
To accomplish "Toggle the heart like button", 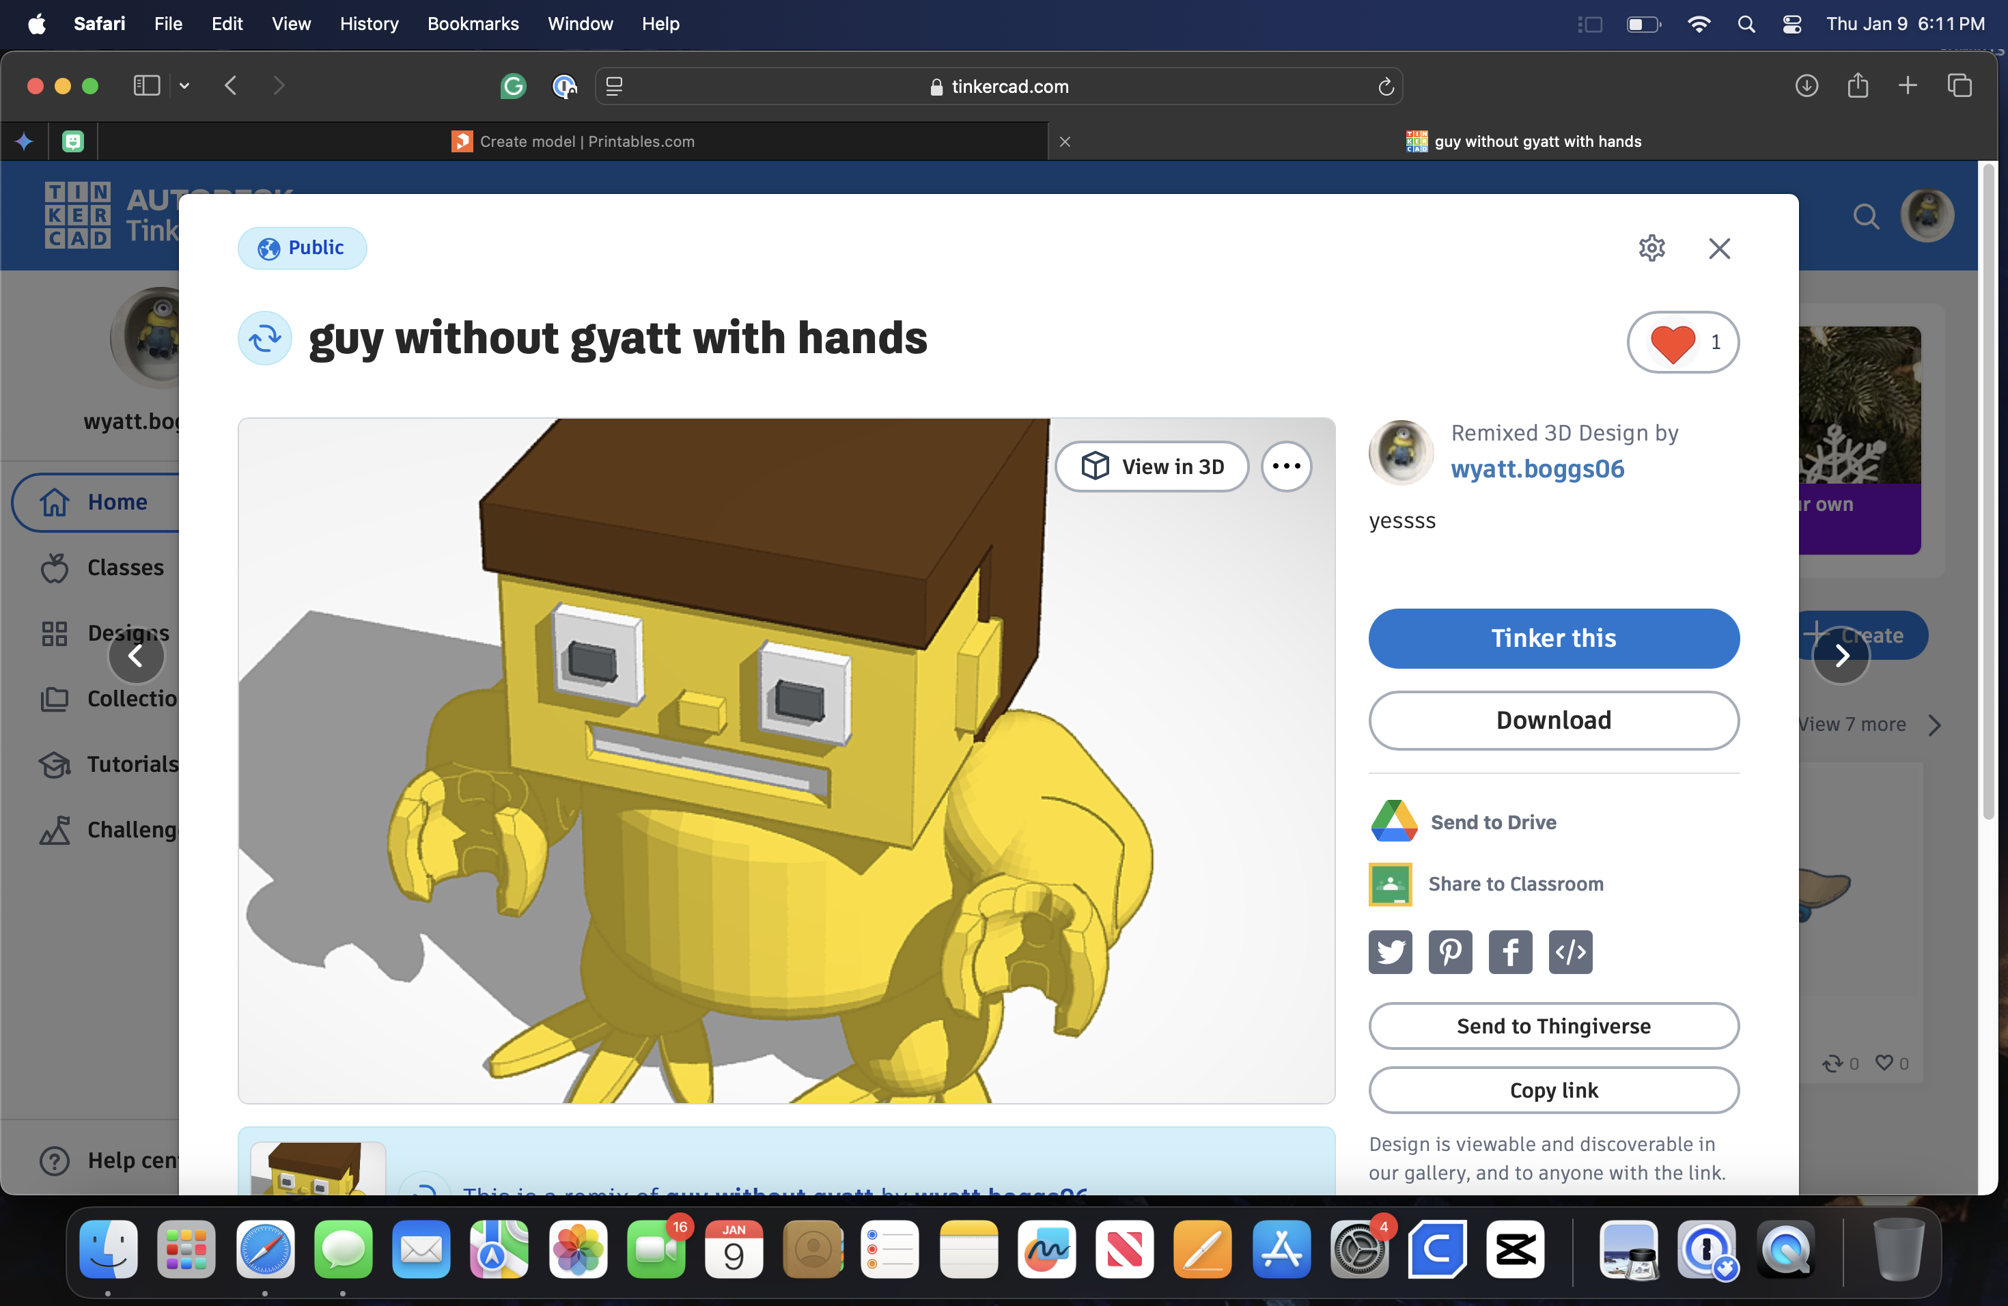I will pyautogui.click(x=1682, y=342).
